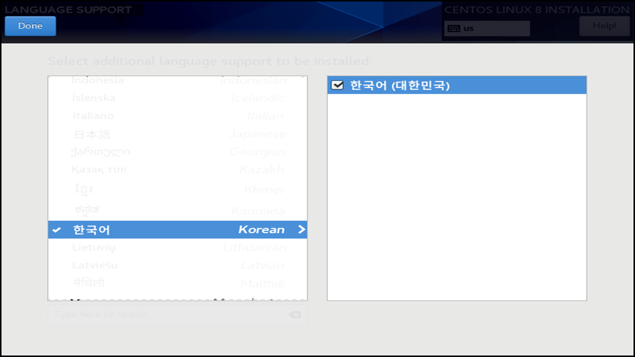
Task: Select the Kannada language row
Action: [178, 210]
